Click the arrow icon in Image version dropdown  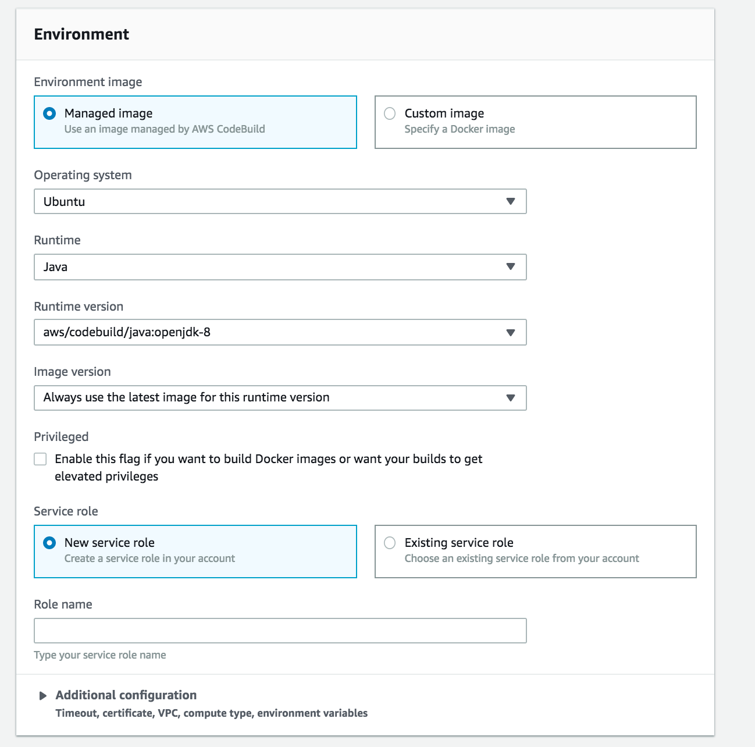coord(511,398)
